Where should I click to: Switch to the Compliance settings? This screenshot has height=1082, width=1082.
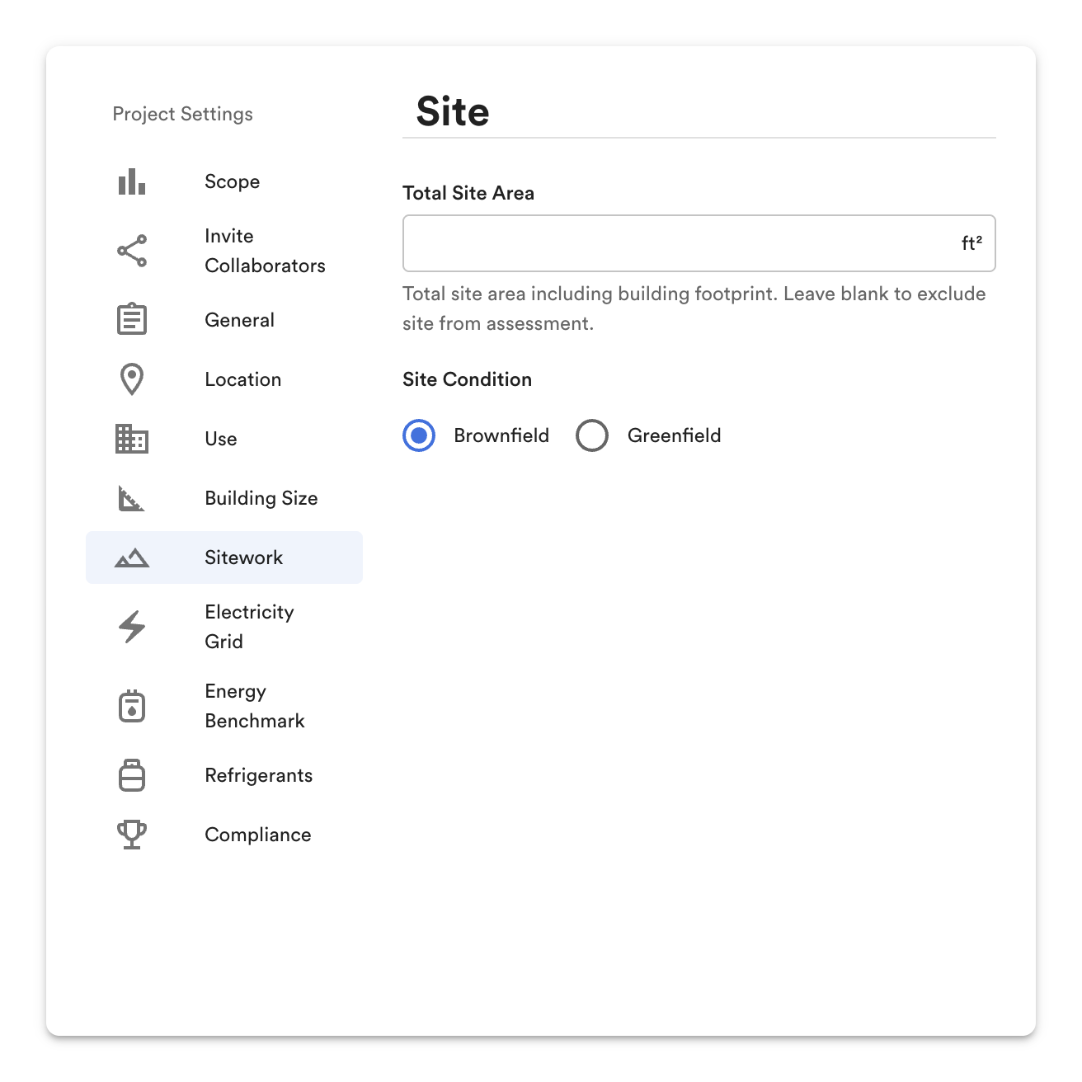(224, 835)
